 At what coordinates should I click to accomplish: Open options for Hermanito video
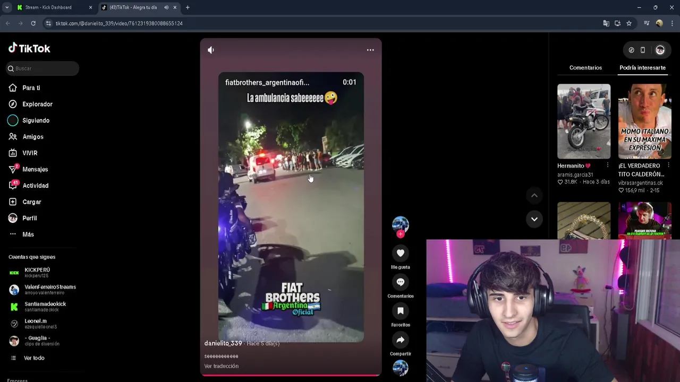(608, 166)
